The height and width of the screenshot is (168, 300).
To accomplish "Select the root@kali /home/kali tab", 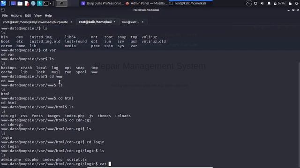I will (95, 22).
